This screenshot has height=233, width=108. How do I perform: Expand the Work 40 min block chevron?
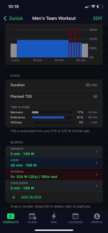pos(97,163)
